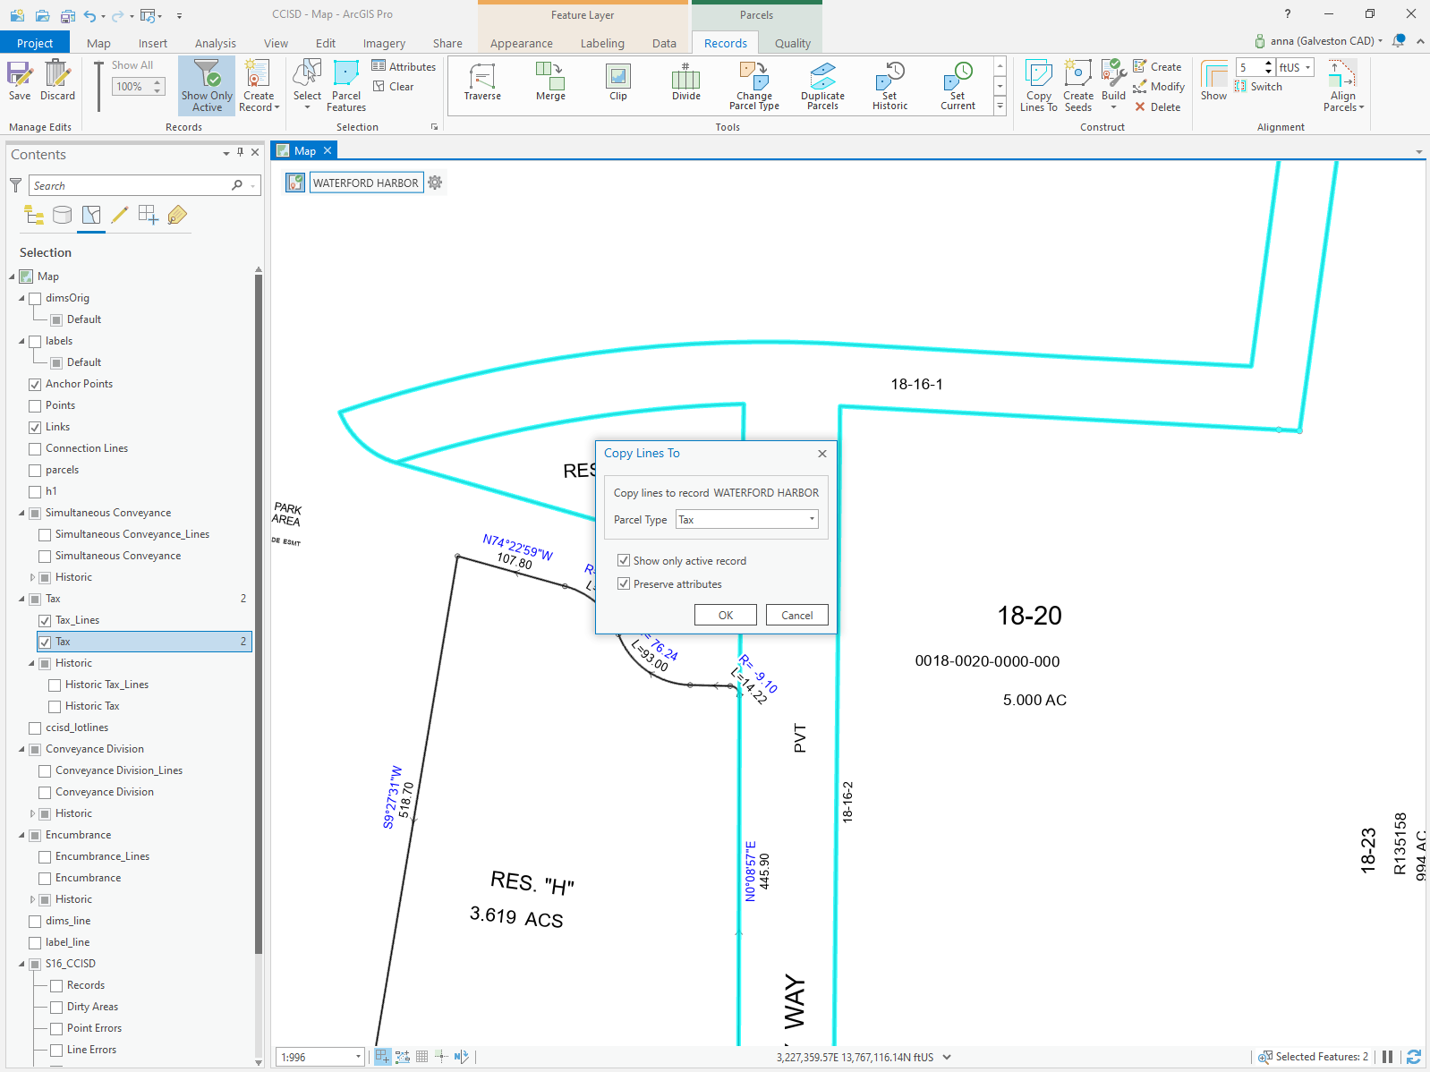The height and width of the screenshot is (1072, 1430).
Task: Uncheck the Tax_Lines layer checkbox
Action: point(45,620)
